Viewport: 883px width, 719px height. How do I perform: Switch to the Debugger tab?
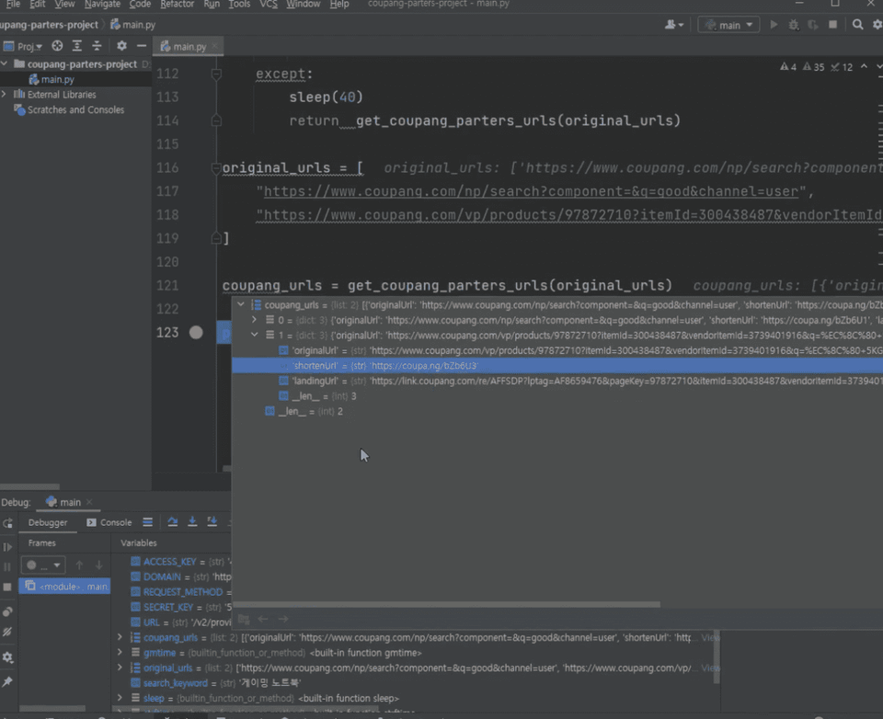48,522
